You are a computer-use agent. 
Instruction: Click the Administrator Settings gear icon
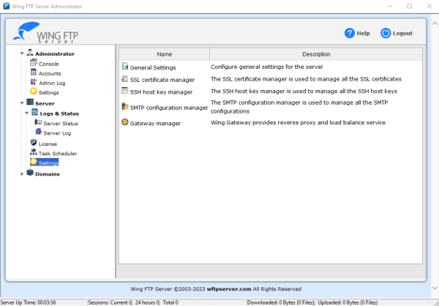coord(34,92)
